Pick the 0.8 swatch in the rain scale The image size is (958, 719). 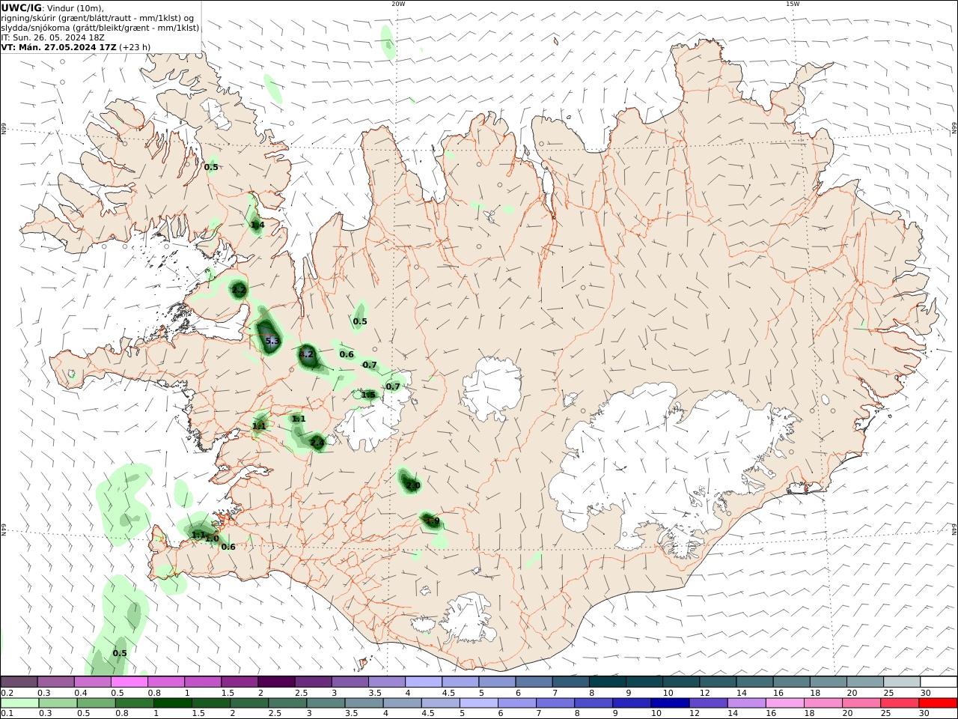click(135, 703)
